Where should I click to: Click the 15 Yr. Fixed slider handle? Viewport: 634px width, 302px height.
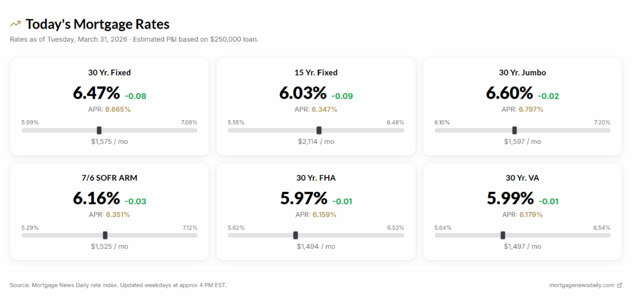319,130
